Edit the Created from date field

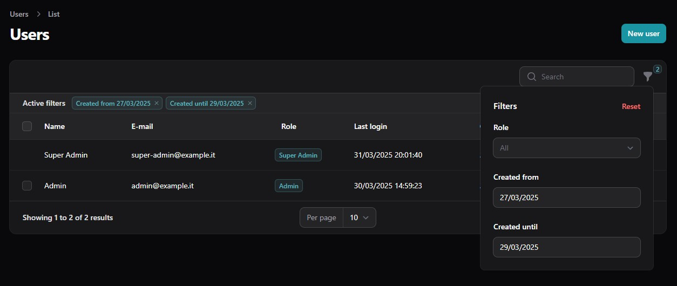[566, 198]
